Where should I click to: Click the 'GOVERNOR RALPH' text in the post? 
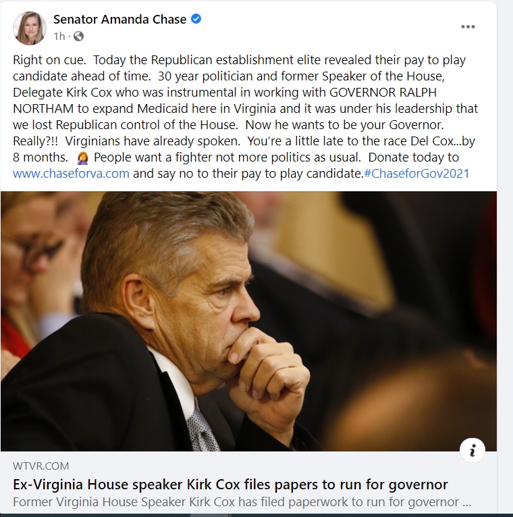click(383, 93)
